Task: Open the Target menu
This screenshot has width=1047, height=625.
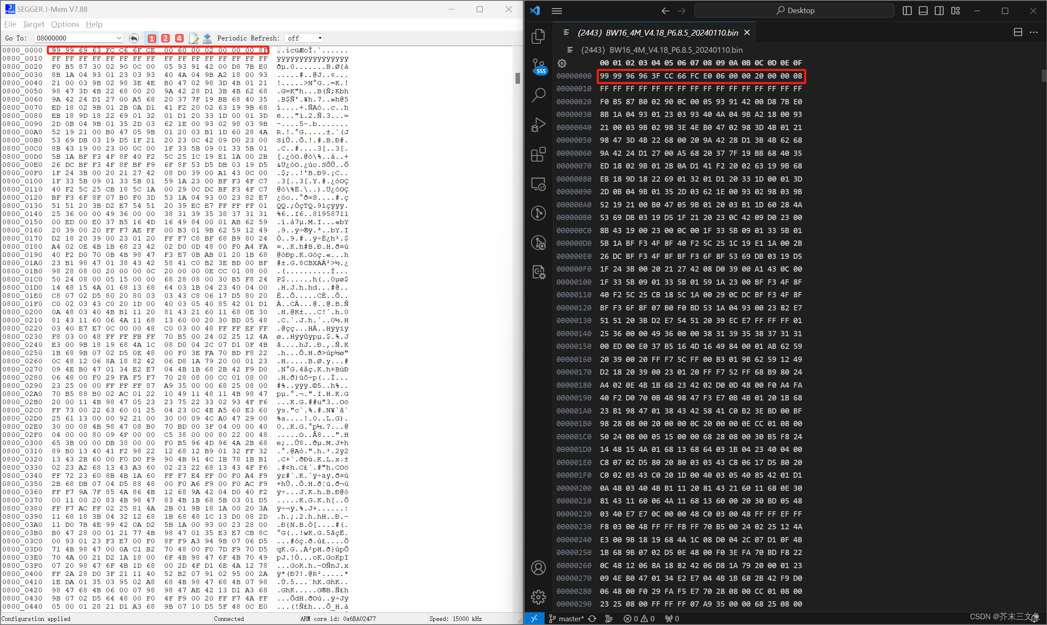Action: (33, 25)
